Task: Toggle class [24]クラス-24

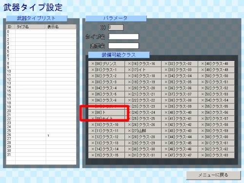Action: 143,113
